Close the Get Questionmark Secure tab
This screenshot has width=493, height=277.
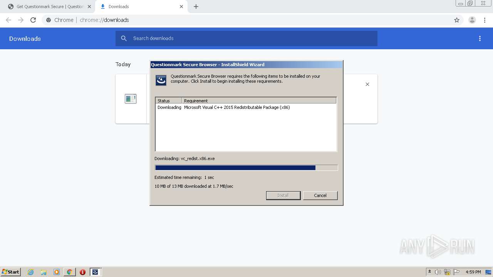[89, 7]
